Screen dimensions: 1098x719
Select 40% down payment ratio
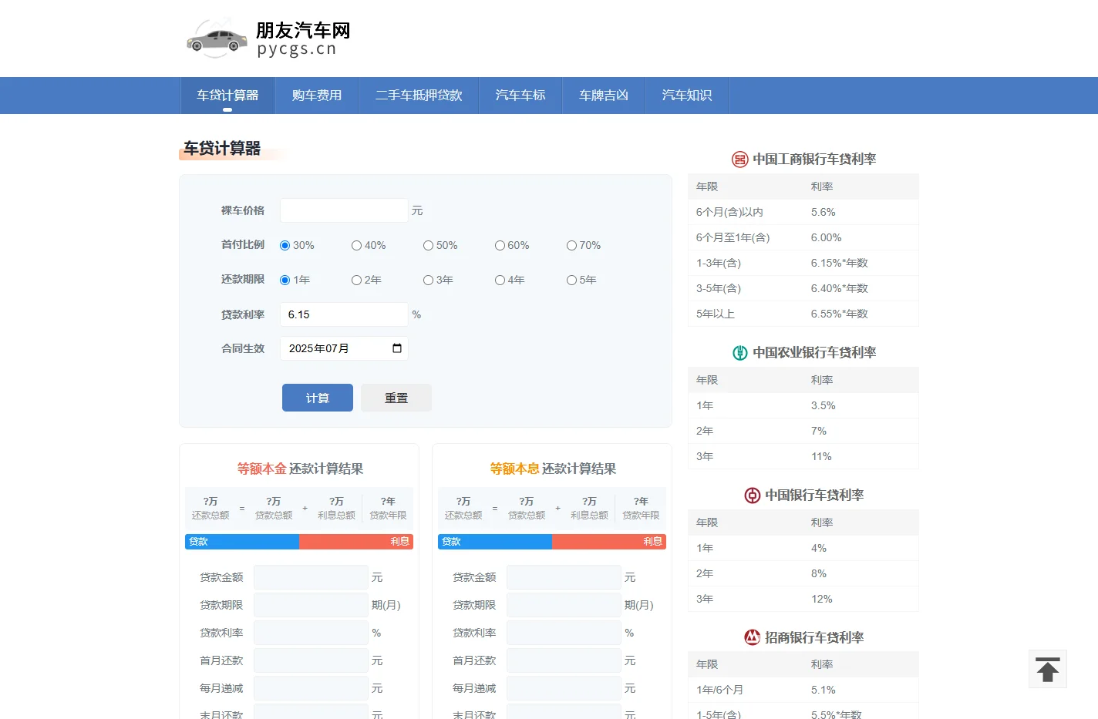click(356, 246)
